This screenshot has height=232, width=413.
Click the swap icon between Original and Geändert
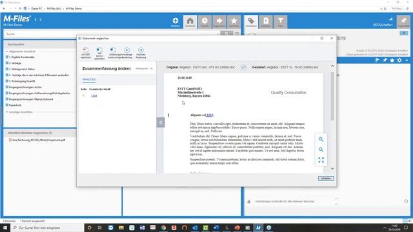(x=244, y=67)
